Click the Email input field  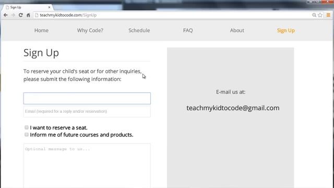click(87, 111)
